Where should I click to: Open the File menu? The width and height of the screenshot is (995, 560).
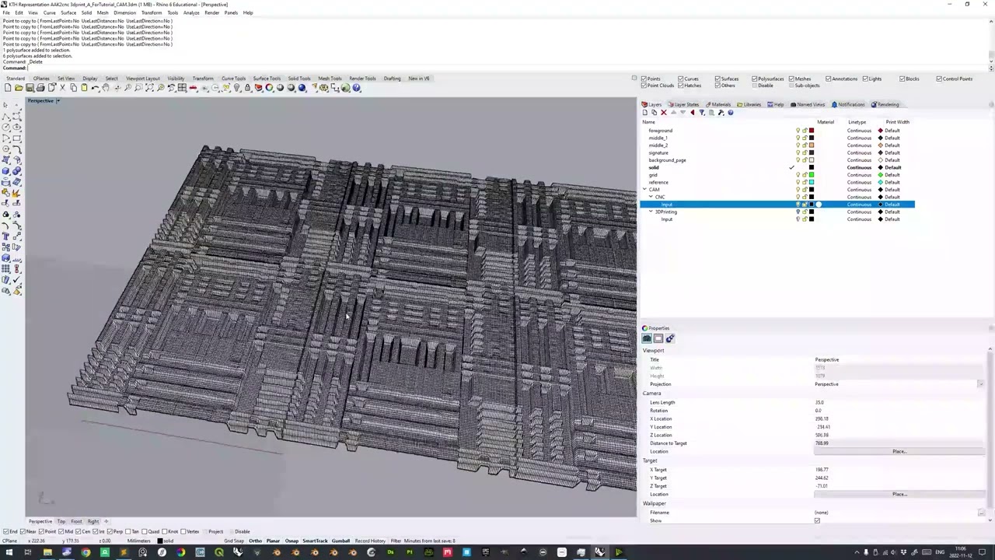pos(6,12)
